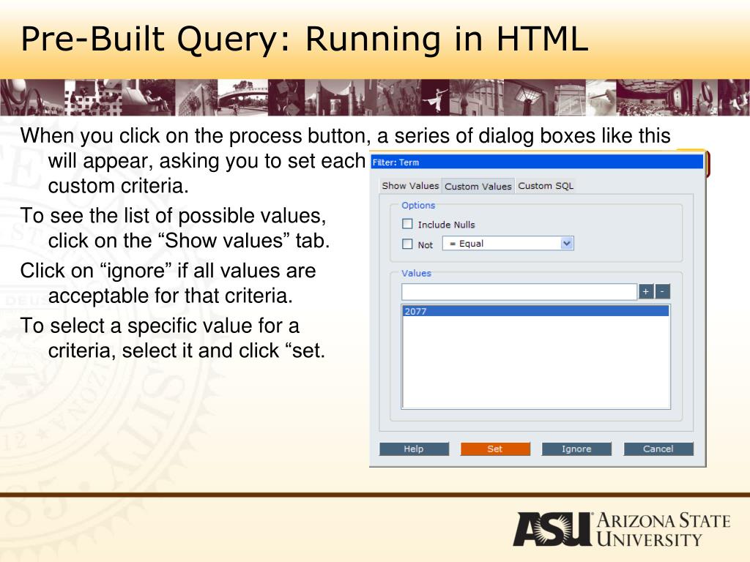Click the Values text input field

coord(519,291)
